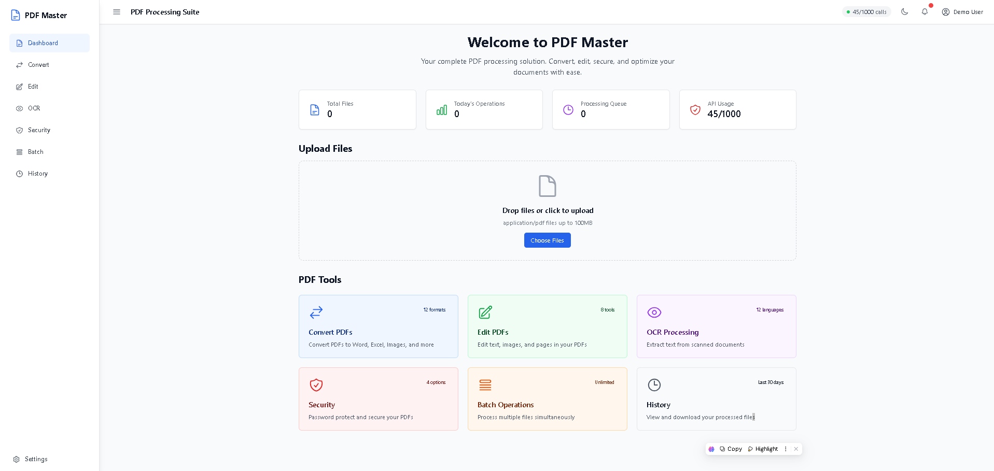Viewport: 994px width, 471px height.
Task: Click the OCR sidebar icon
Action: pyautogui.click(x=19, y=108)
